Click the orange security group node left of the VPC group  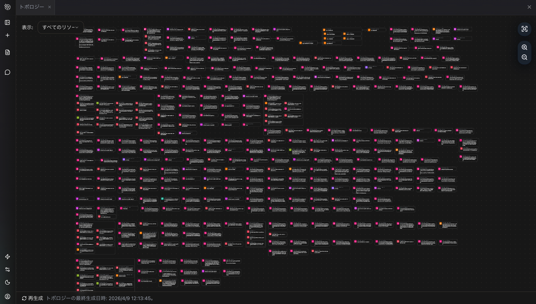point(308,43)
